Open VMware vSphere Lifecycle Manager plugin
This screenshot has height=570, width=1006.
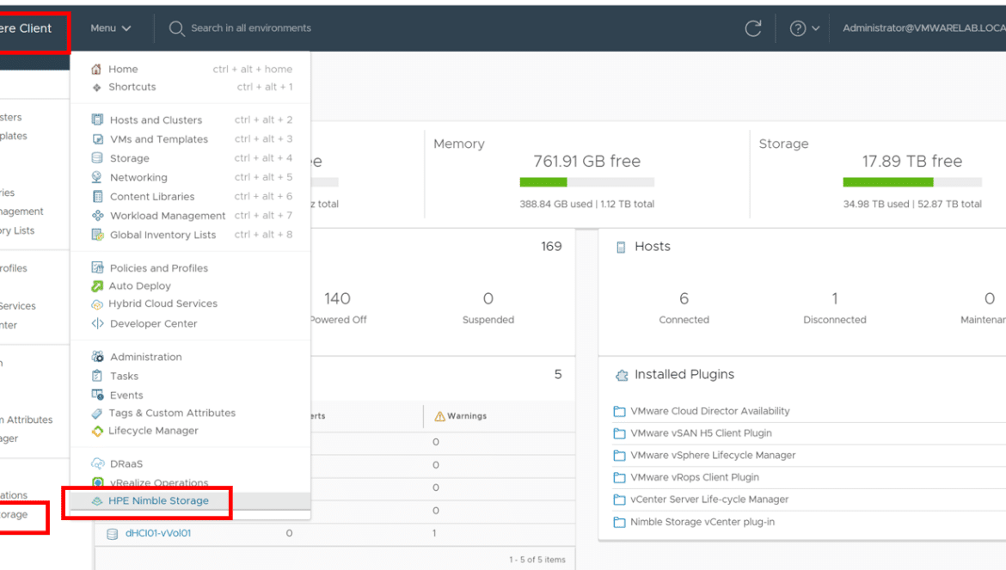[713, 456]
